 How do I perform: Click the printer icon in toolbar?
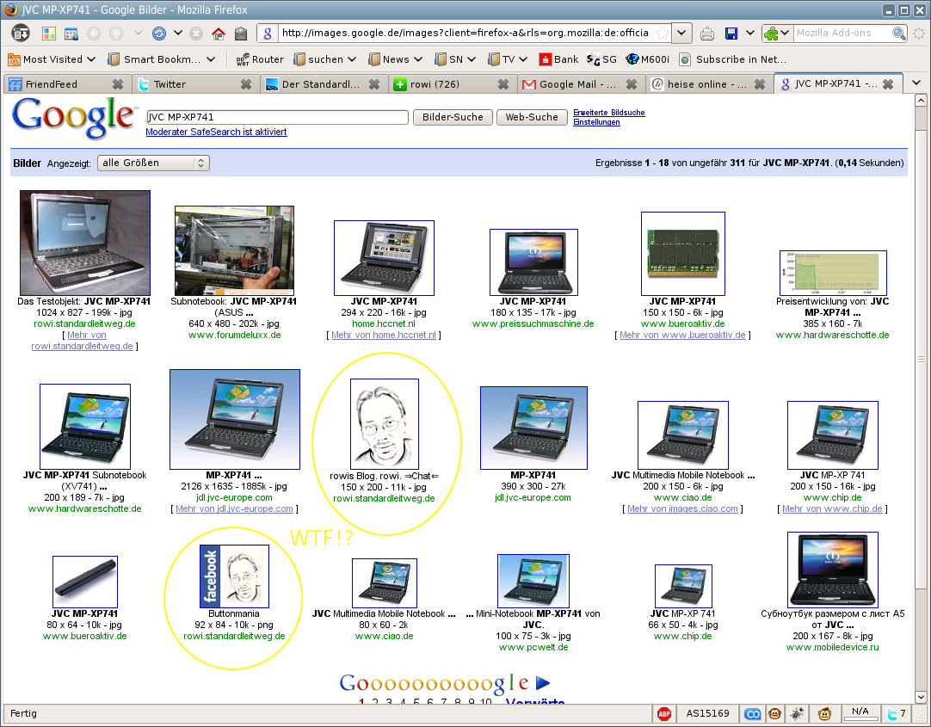706,34
